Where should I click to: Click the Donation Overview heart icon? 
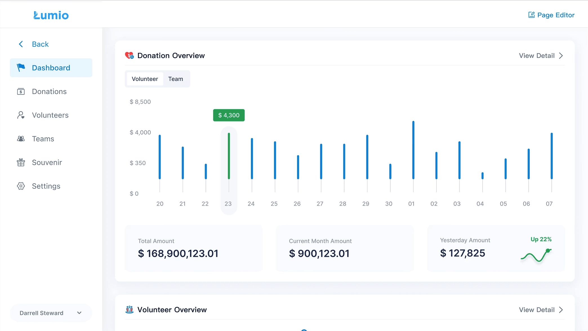[129, 55]
